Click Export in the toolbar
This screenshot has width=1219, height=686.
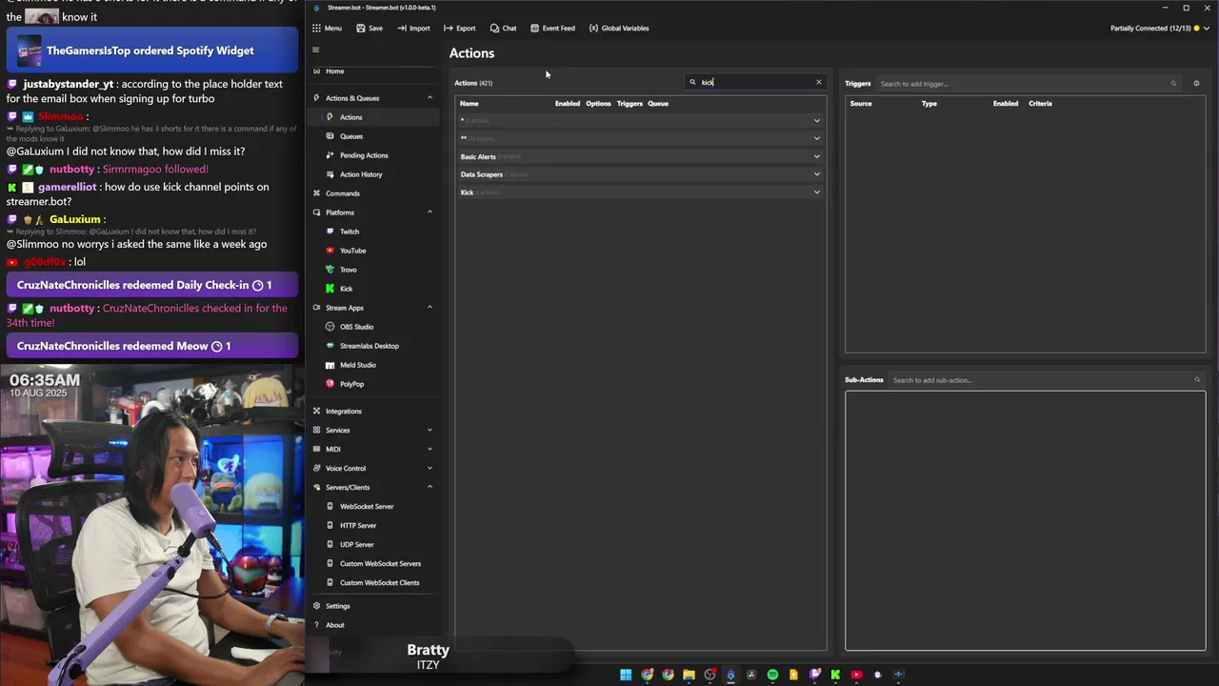click(x=459, y=28)
